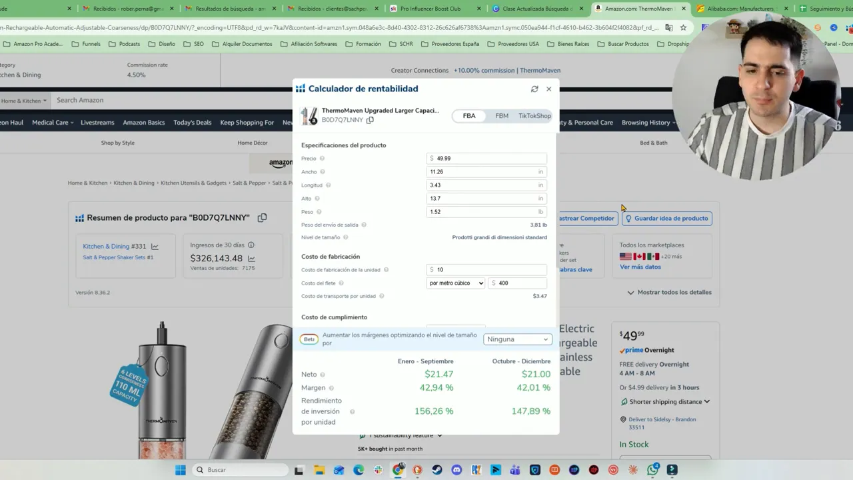Switch calculator to TikTokShop mode

(x=534, y=116)
